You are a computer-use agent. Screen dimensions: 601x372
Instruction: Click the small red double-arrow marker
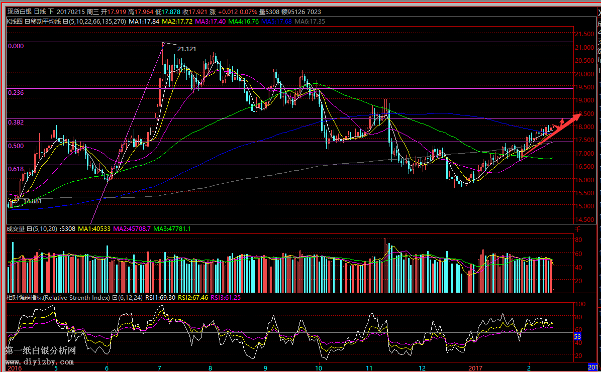(x=562, y=122)
